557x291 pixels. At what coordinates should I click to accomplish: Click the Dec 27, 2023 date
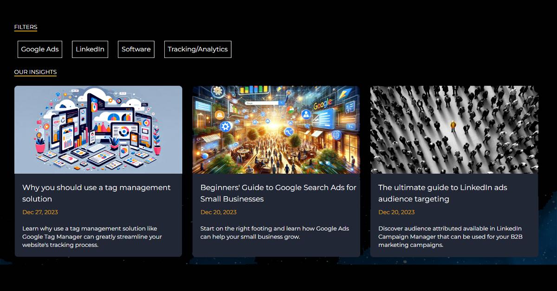pos(40,212)
